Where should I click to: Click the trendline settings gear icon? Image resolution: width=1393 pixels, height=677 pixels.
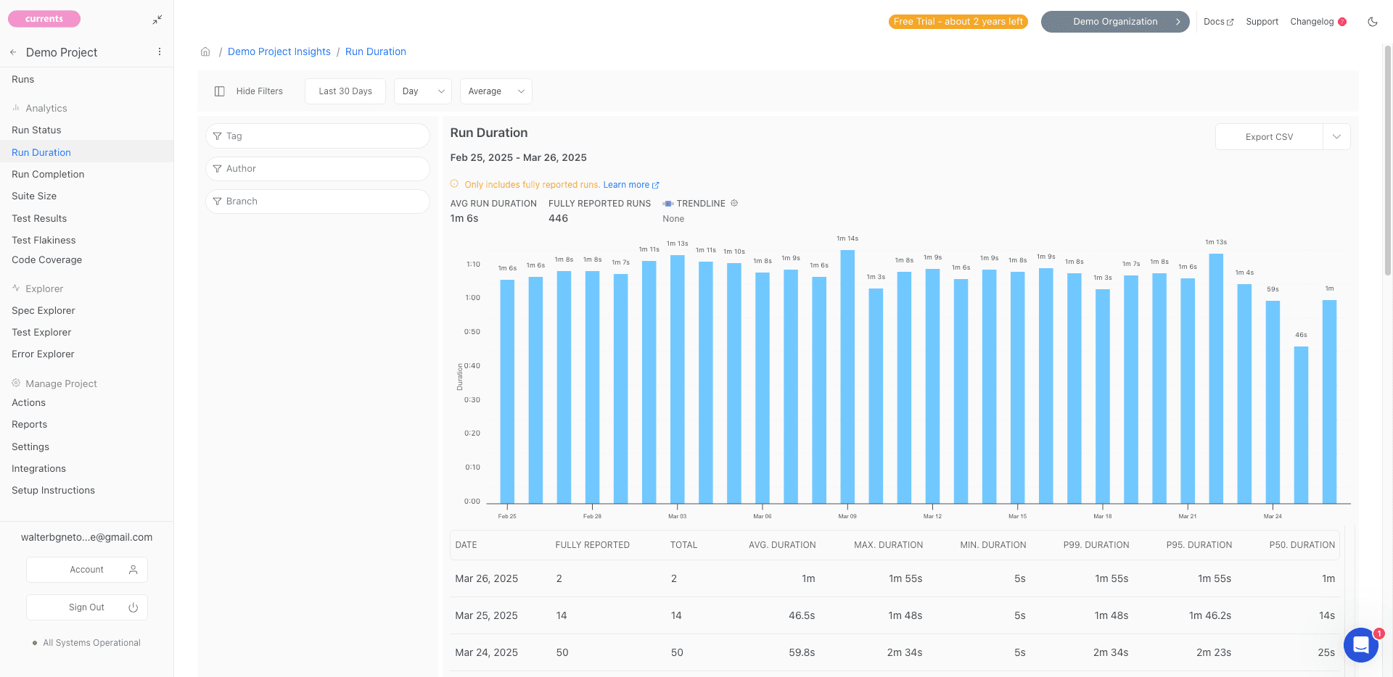coord(734,203)
